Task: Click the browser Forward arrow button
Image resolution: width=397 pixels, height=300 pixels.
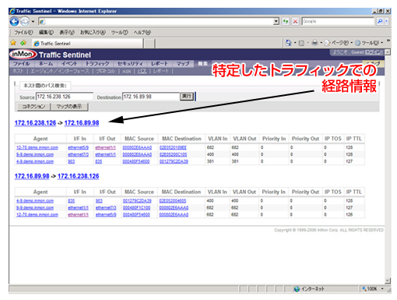Action: (25, 22)
